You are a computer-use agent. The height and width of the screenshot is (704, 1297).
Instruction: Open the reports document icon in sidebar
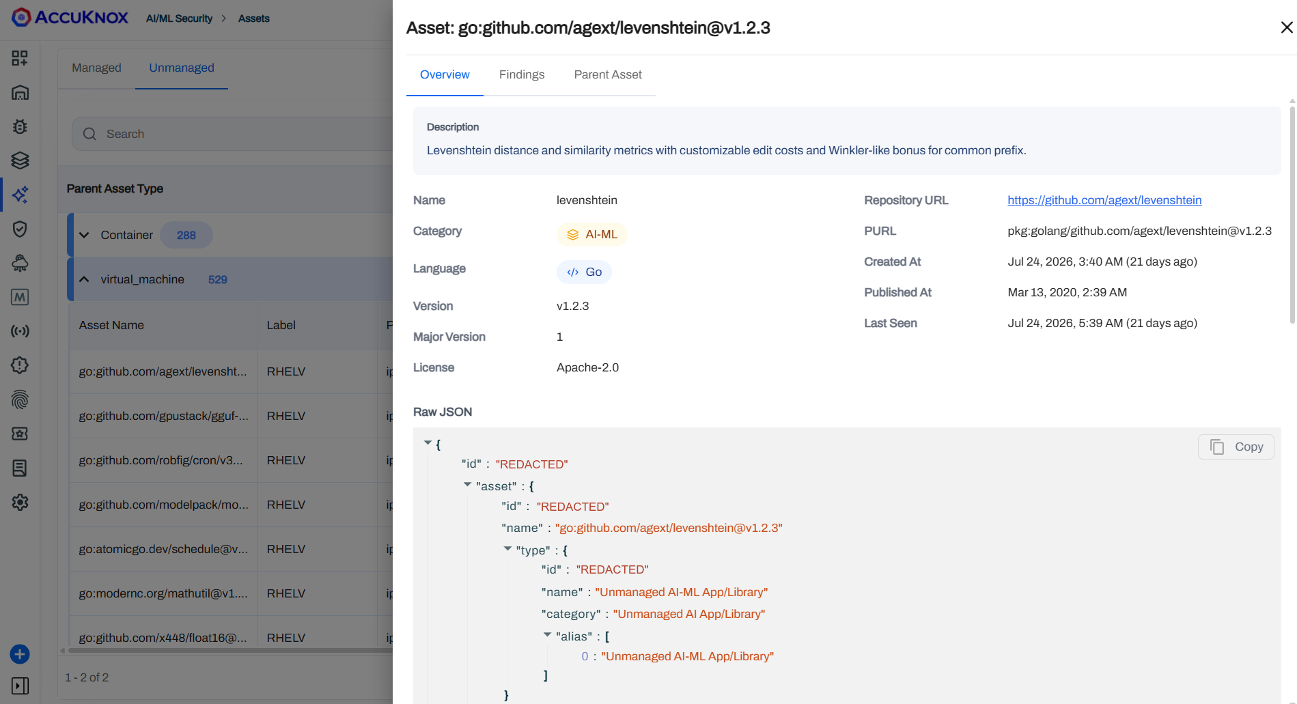pos(20,468)
